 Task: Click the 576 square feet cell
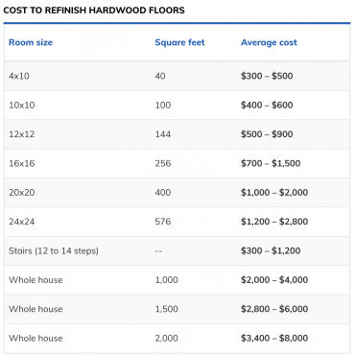tap(163, 222)
